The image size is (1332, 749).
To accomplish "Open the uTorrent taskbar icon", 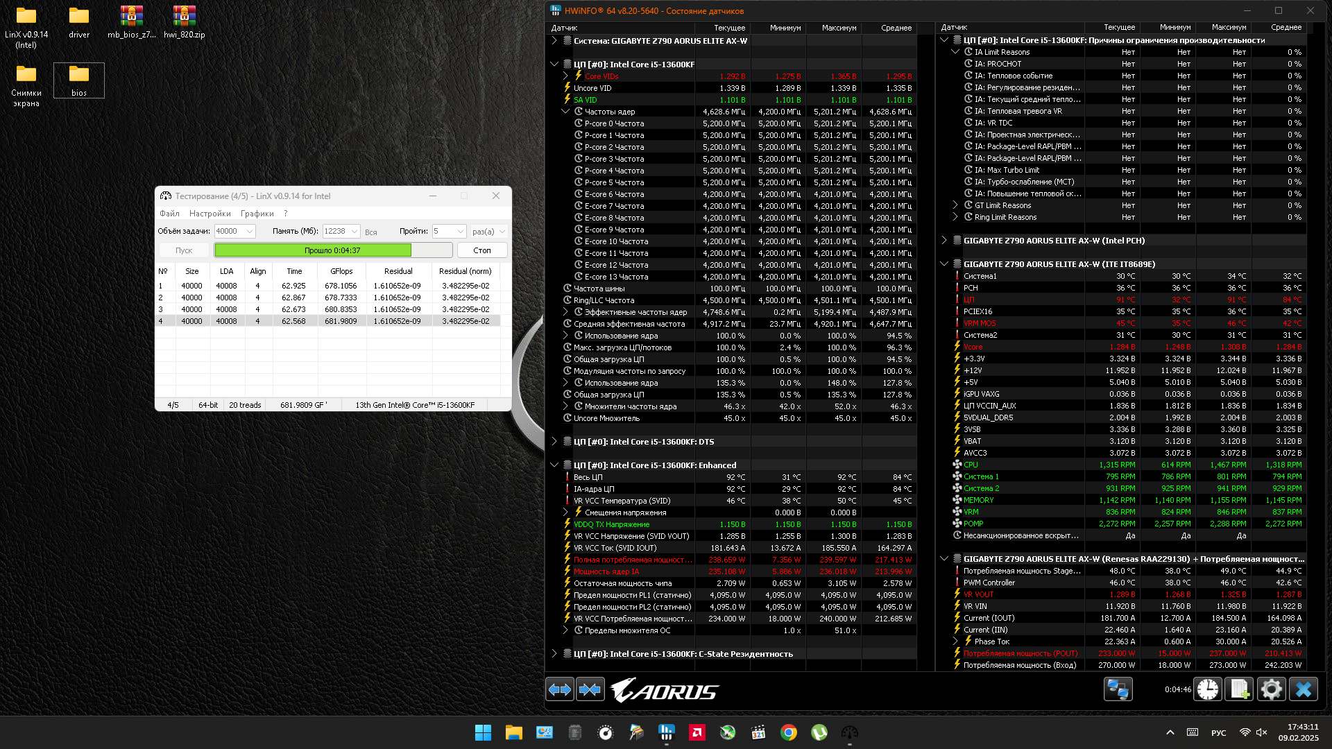I will pyautogui.click(x=819, y=732).
